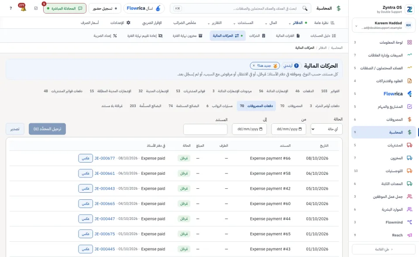The image size is (419, 257).
Task: Click مُرحَّل status badge for Expense payment #60
Action: [x=184, y=204]
